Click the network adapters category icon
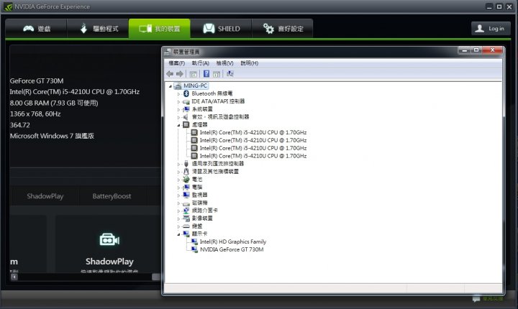Image resolution: width=518 pixels, height=309 pixels. coord(186,211)
